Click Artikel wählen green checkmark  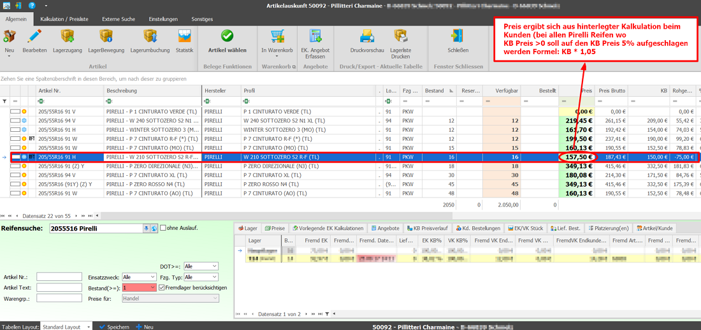tap(227, 36)
